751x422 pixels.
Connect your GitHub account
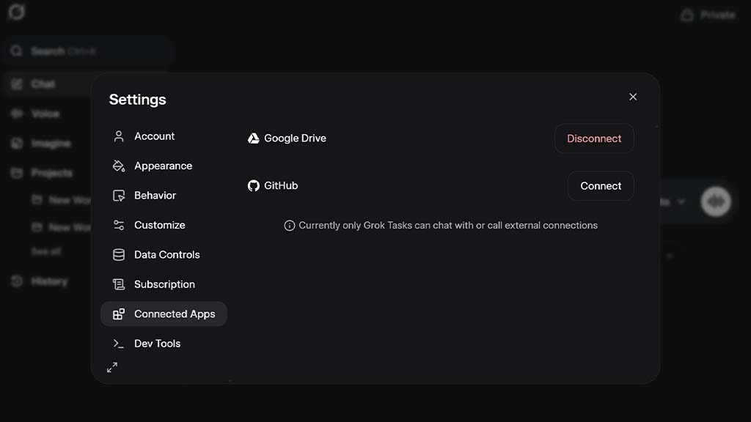[x=600, y=185]
